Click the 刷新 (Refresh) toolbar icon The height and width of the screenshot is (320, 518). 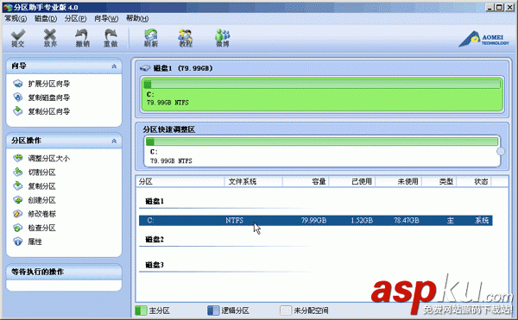click(x=150, y=38)
